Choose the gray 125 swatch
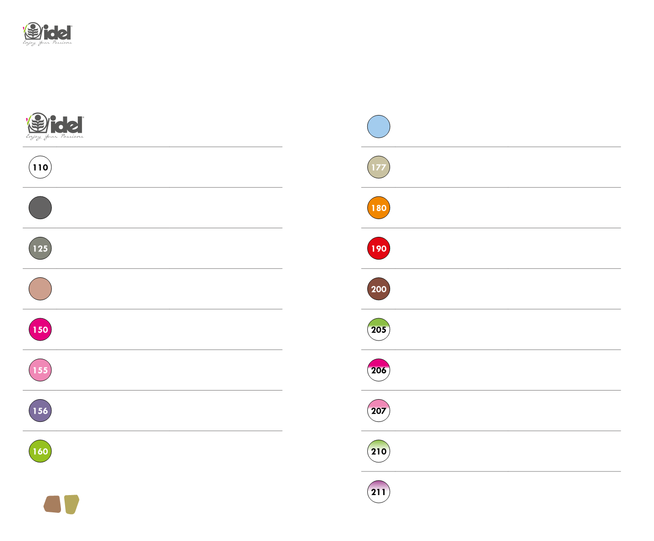 pos(40,248)
